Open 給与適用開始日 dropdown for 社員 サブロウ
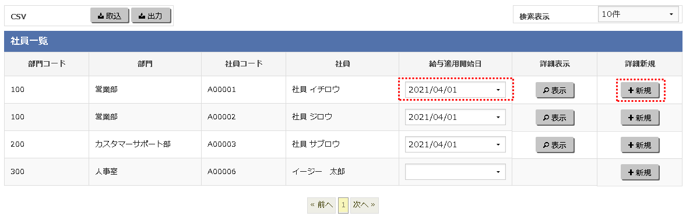Viewport: 686px width, 216px height. 455,144
